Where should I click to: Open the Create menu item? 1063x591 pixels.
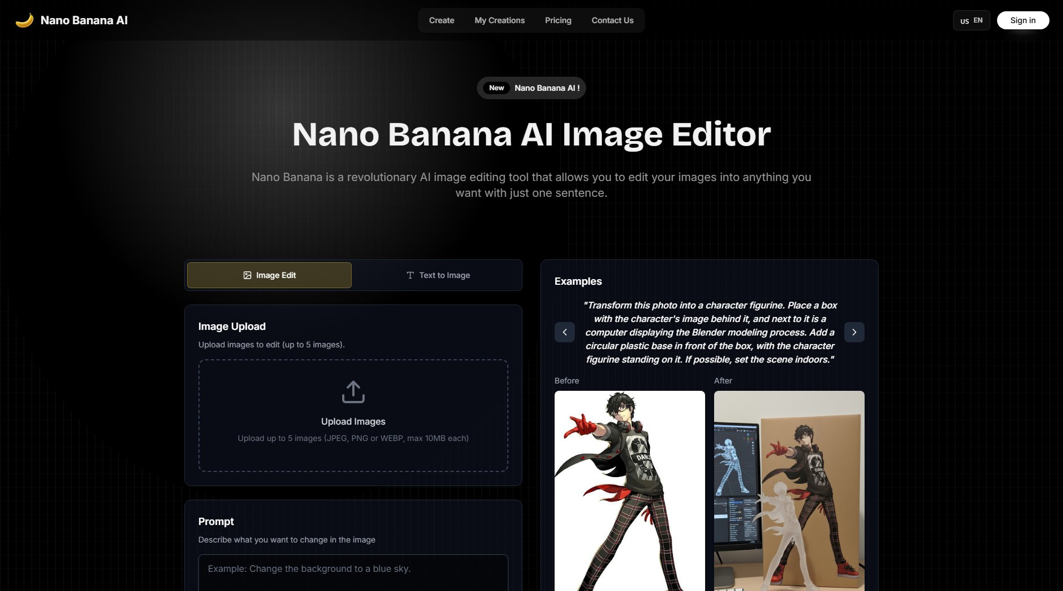click(441, 20)
